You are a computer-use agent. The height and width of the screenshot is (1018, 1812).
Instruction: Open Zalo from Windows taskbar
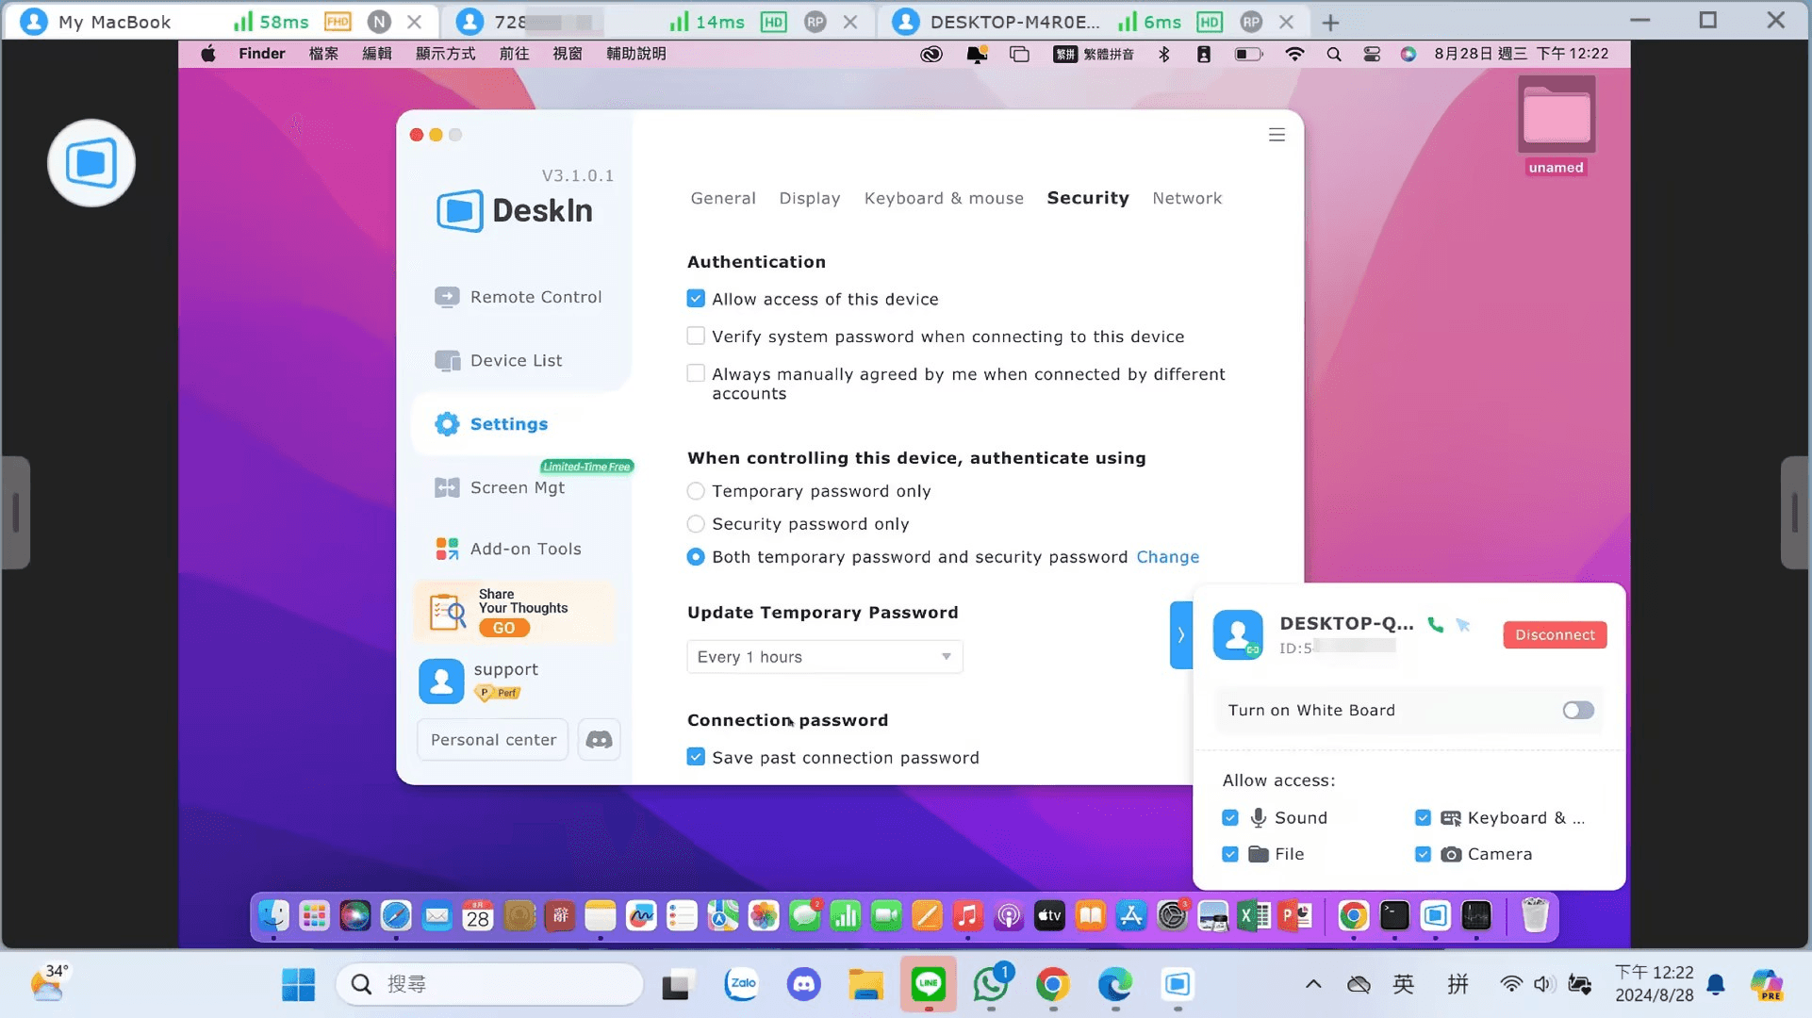(x=742, y=984)
